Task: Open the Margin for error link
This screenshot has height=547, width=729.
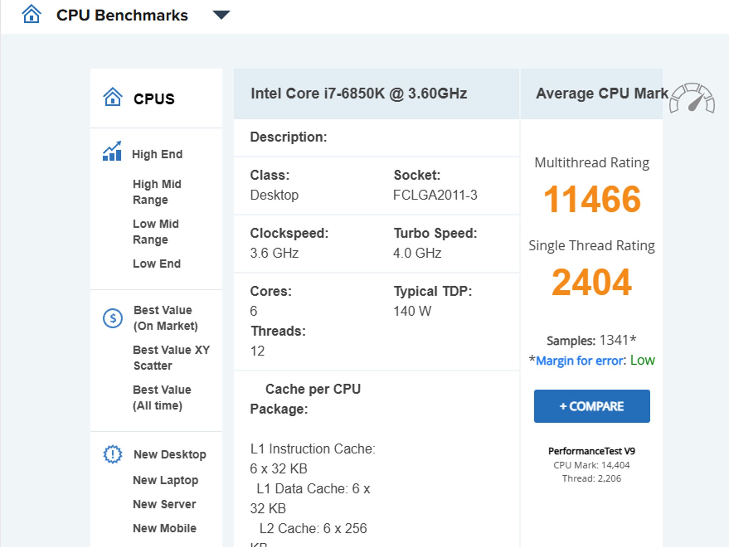Action: point(580,361)
